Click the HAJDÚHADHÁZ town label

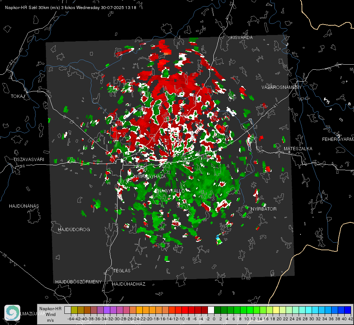[129, 284]
